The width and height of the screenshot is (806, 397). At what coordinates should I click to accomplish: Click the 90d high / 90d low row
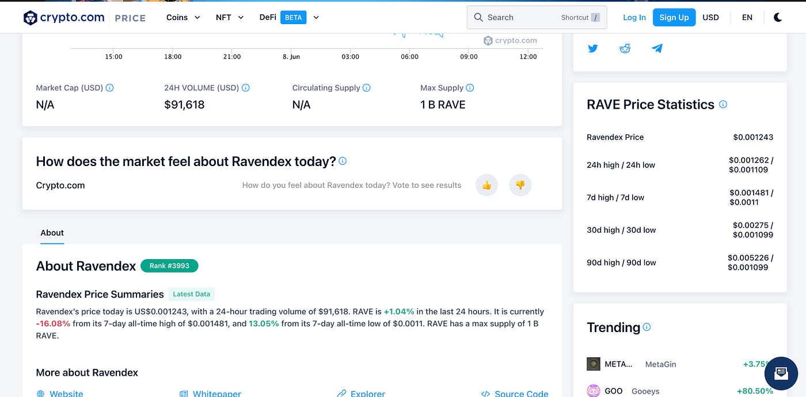click(680, 263)
